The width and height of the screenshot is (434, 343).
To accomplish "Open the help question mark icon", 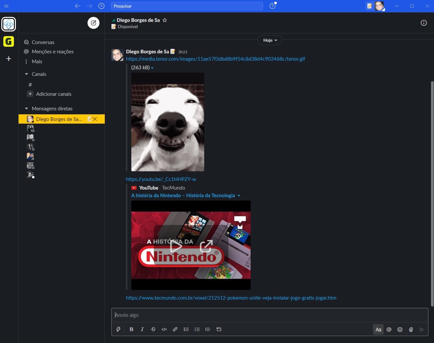I will click(x=273, y=6).
